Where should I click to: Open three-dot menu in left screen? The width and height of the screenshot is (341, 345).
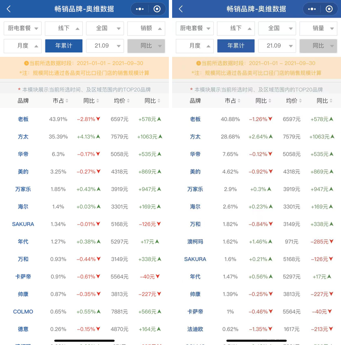tap(140, 9)
